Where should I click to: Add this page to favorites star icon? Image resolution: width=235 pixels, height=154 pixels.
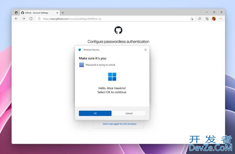point(192,19)
